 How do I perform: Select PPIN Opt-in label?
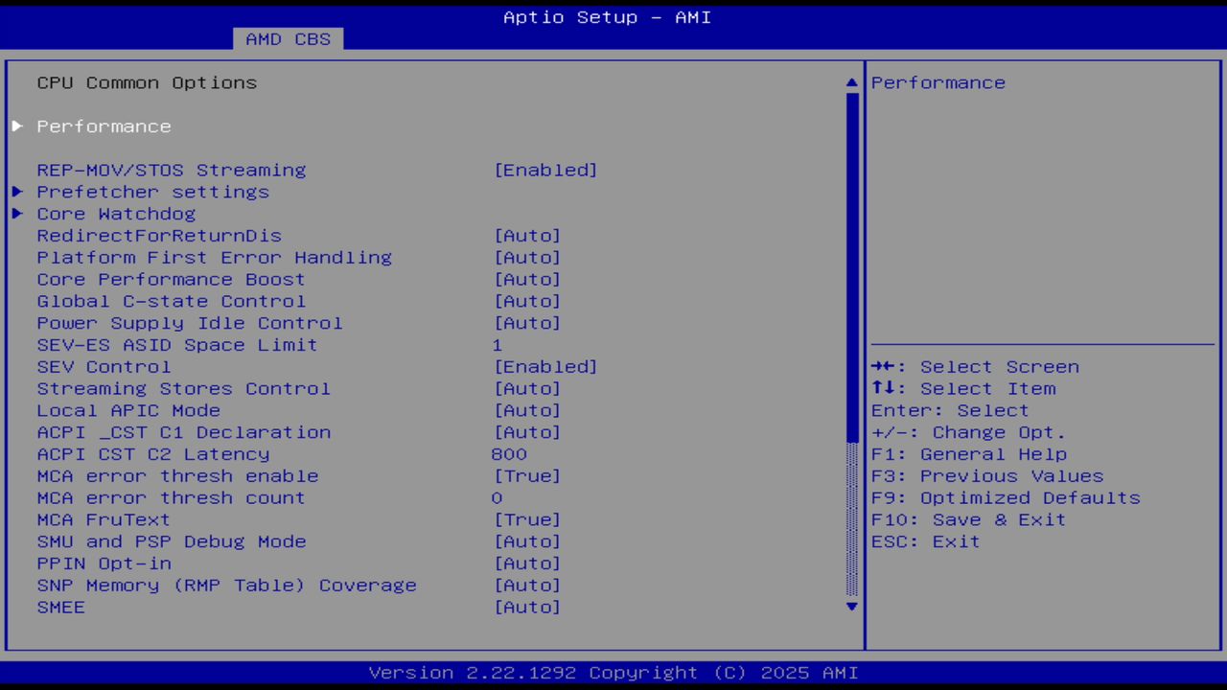[104, 563]
